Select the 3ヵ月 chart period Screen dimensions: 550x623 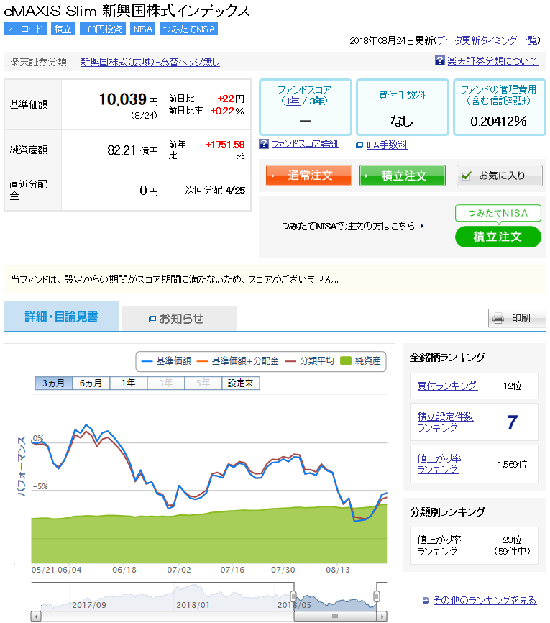[x=54, y=383]
